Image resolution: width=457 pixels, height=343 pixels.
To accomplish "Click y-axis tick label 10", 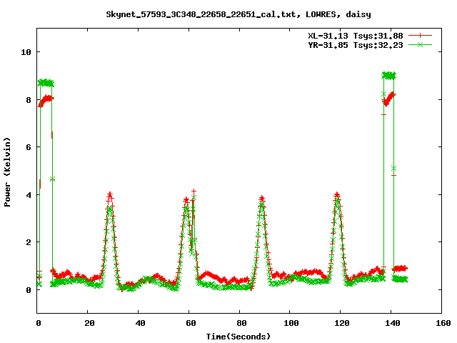I will click(26, 52).
